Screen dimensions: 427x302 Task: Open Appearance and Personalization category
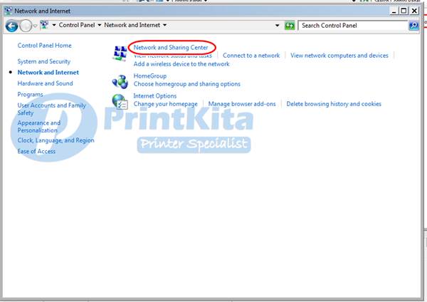tap(39, 127)
